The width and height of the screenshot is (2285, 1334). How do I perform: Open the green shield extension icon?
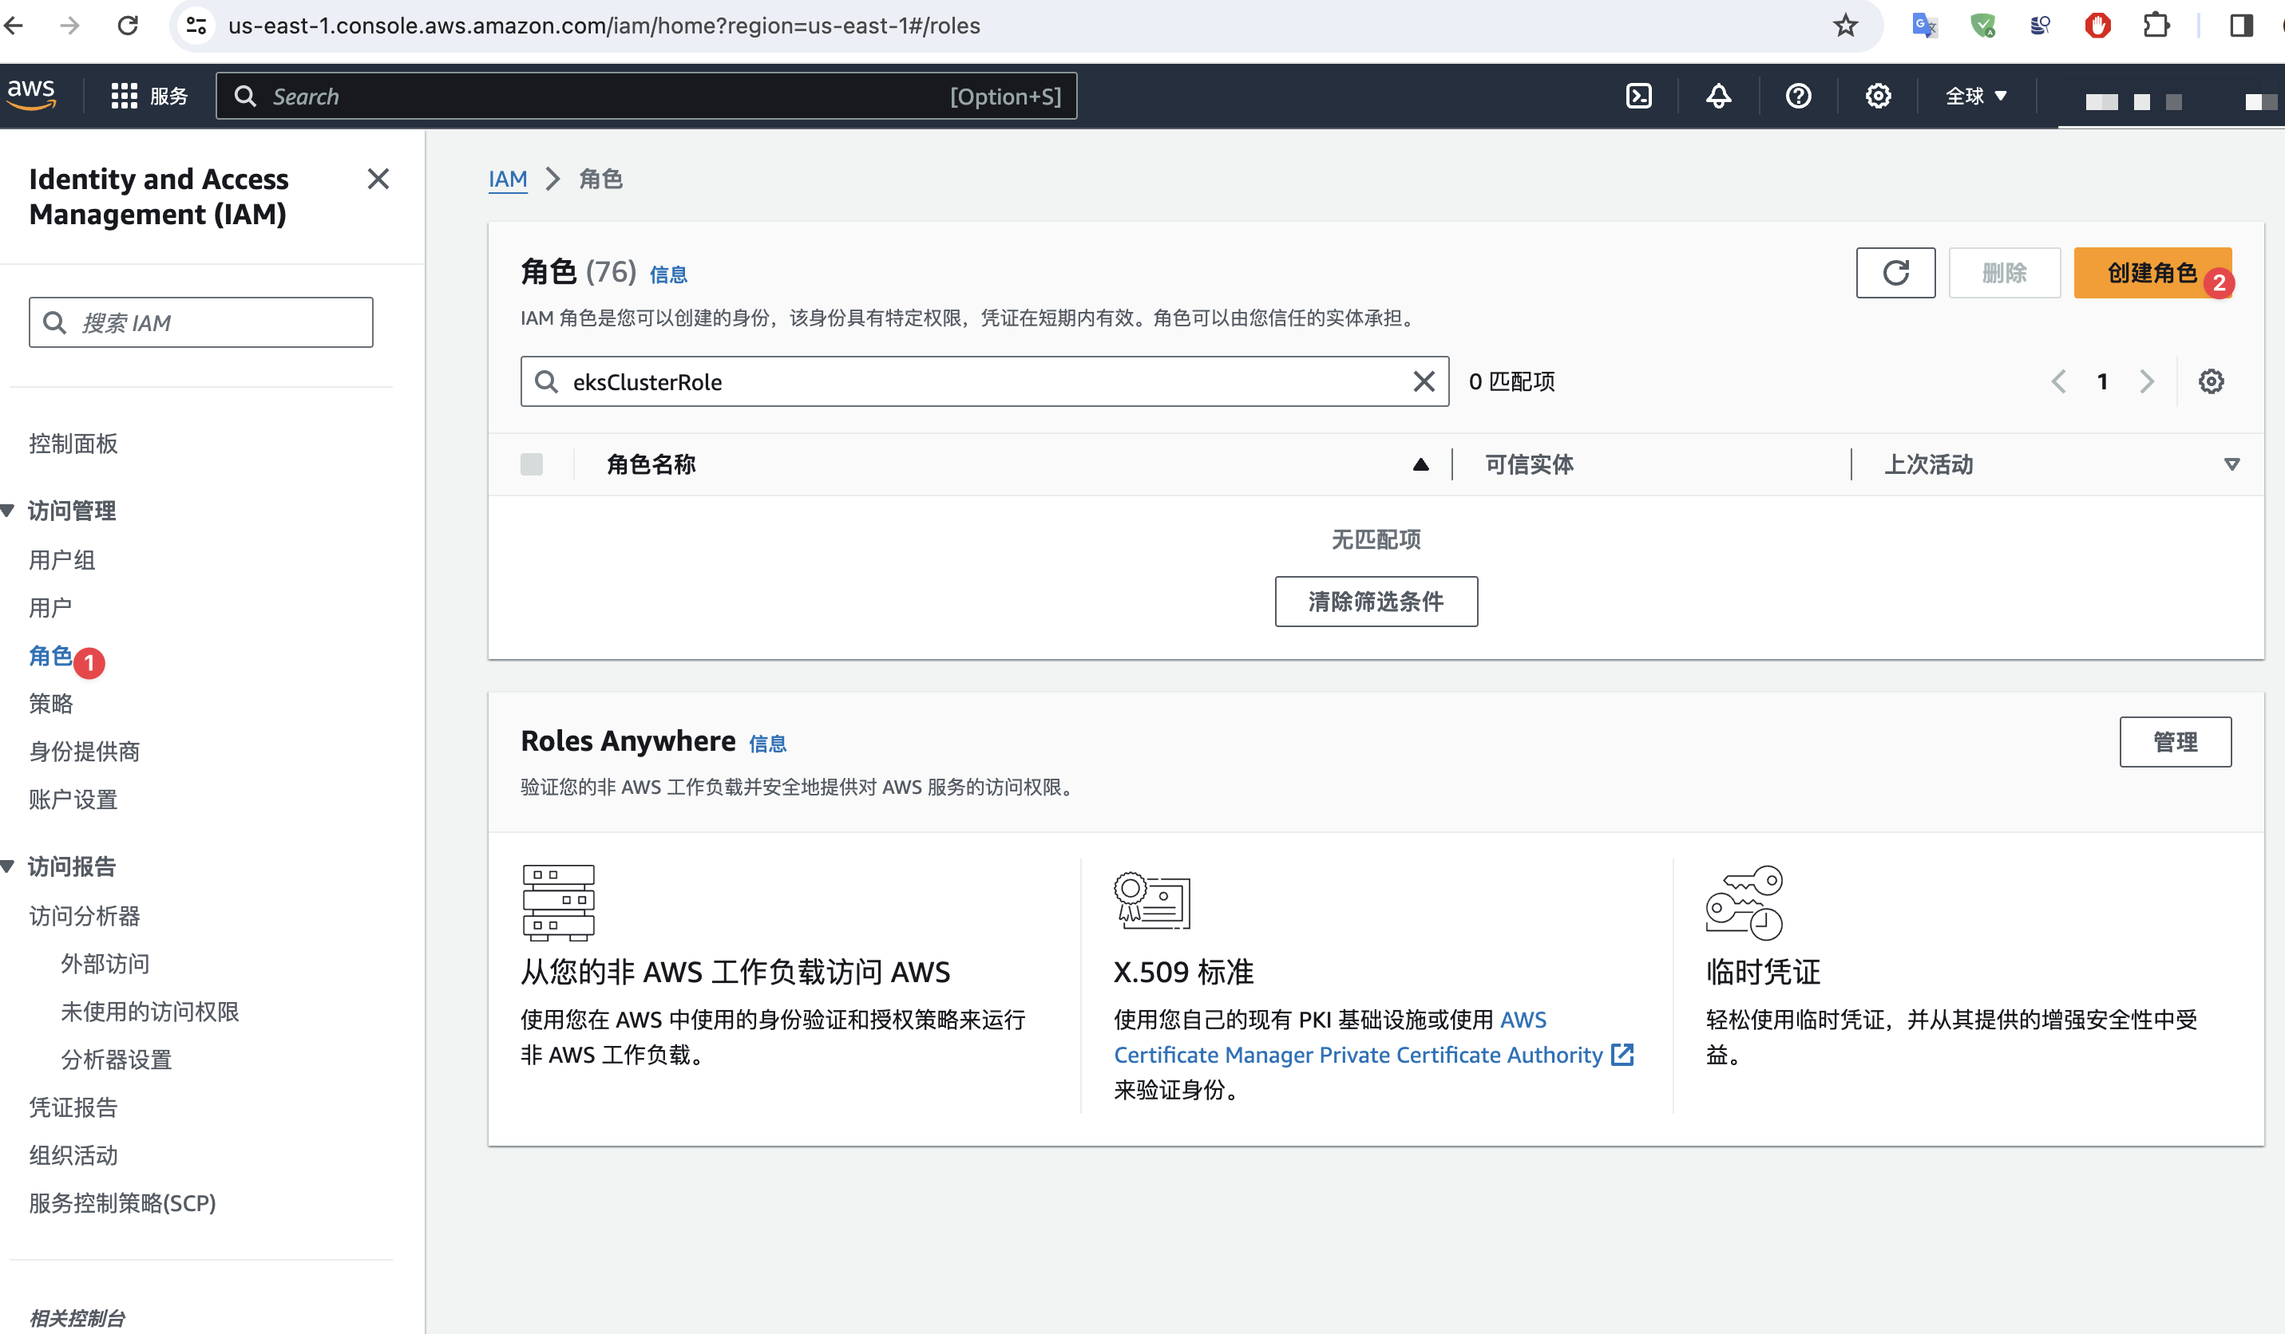click(1982, 26)
